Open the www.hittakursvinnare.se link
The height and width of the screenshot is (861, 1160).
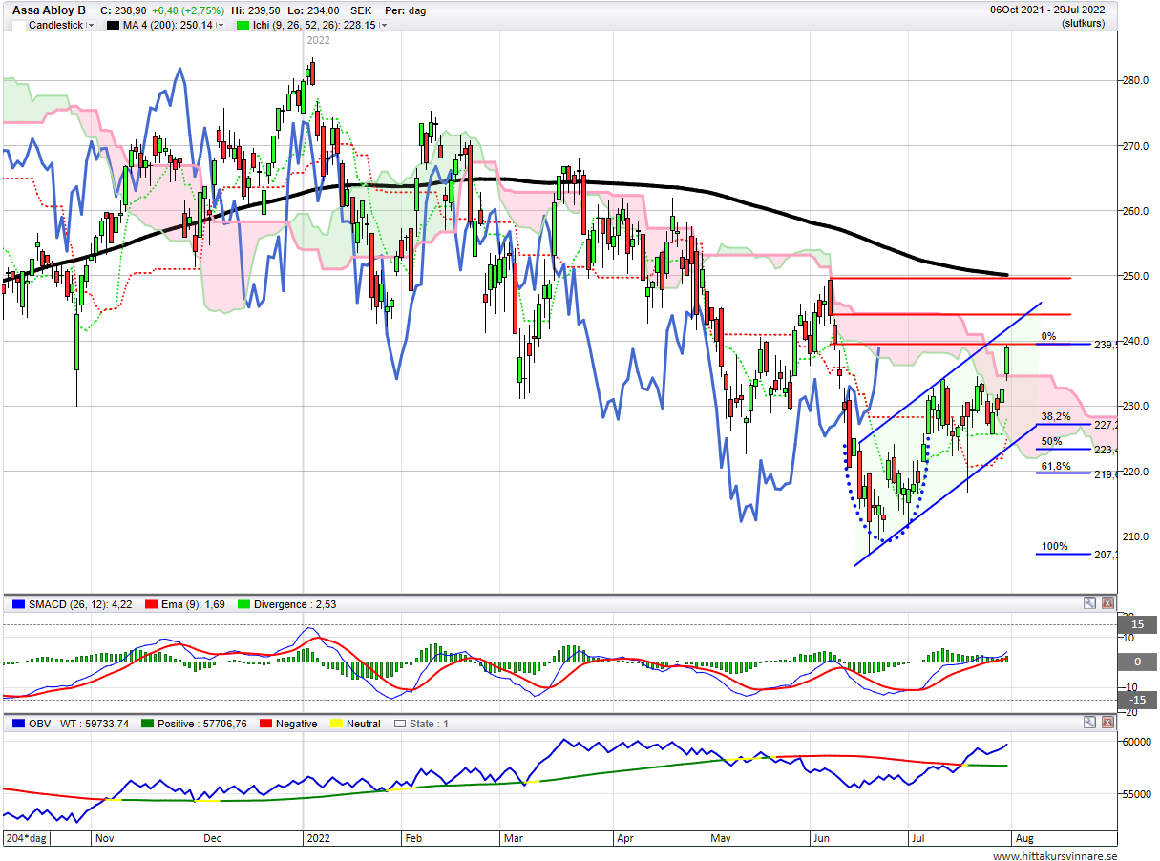coord(1055,856)
